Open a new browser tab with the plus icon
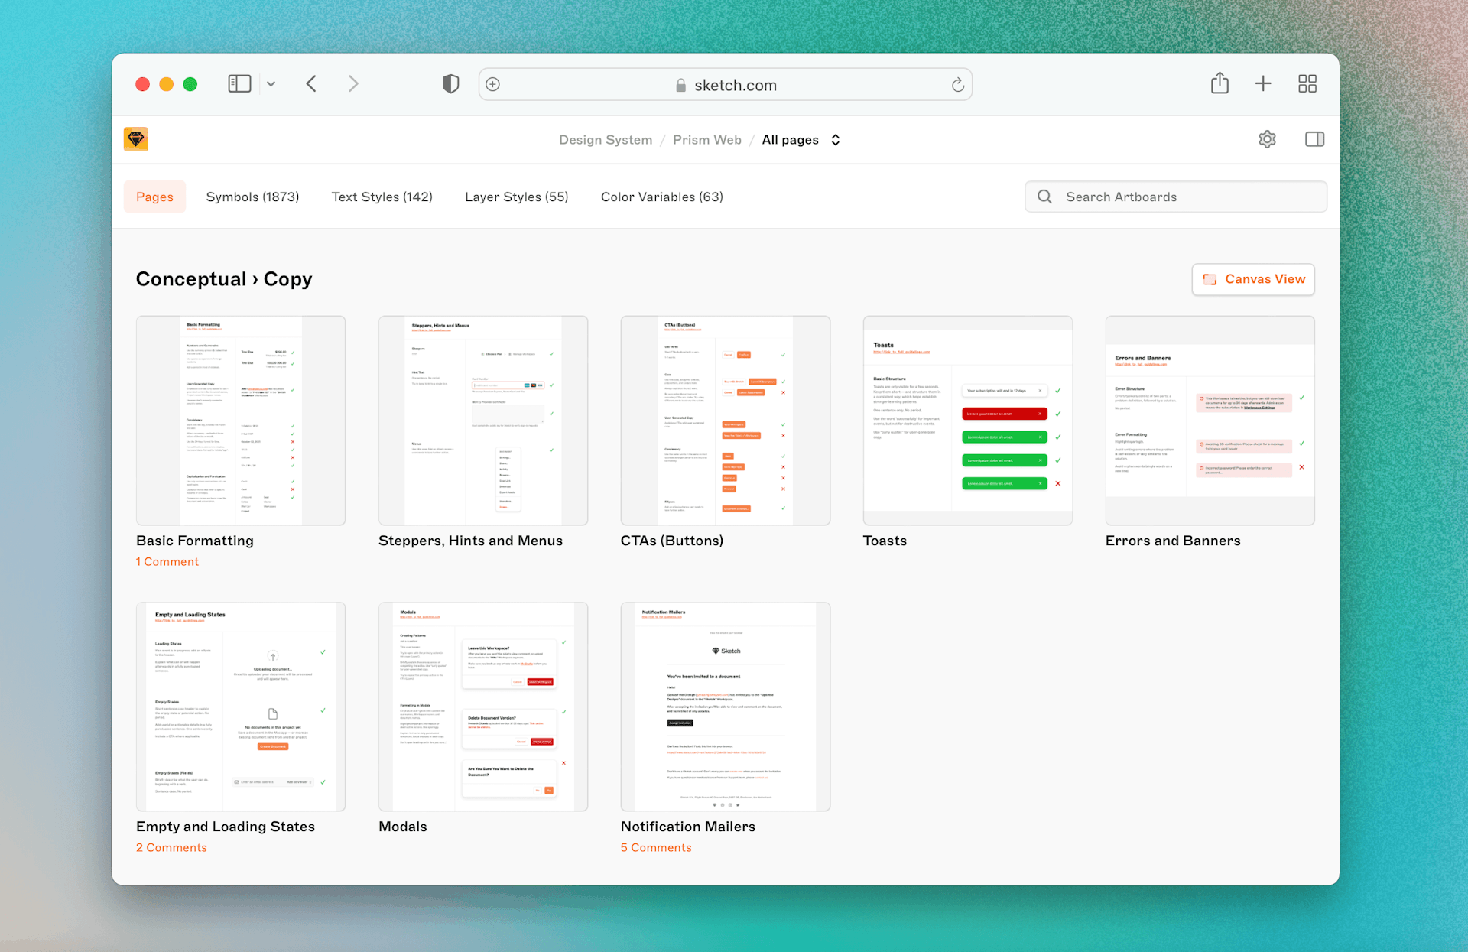The height and width of the screenshot is (952, 1468). (x=1263, y=83)
